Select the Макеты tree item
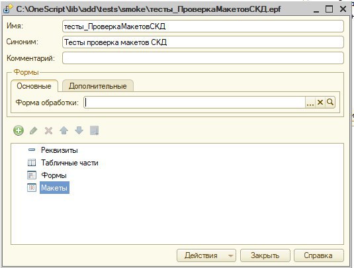The image size is (354, 268). click(x=54, y=188)
